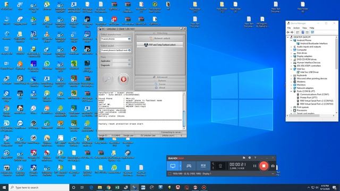
Task: Click Back arrow in Device Manager toolbar
Action: coord(288,32)
